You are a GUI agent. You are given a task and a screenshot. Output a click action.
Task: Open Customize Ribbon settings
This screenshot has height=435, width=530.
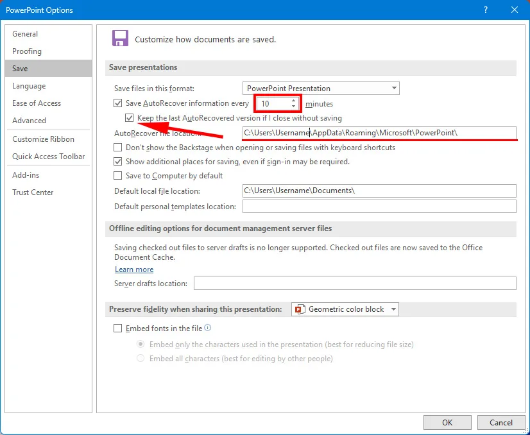click(48, 139)
